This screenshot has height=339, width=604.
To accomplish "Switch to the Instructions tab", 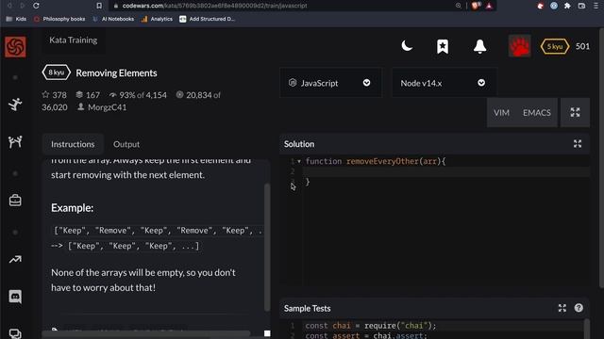I will tap(73, 144).
